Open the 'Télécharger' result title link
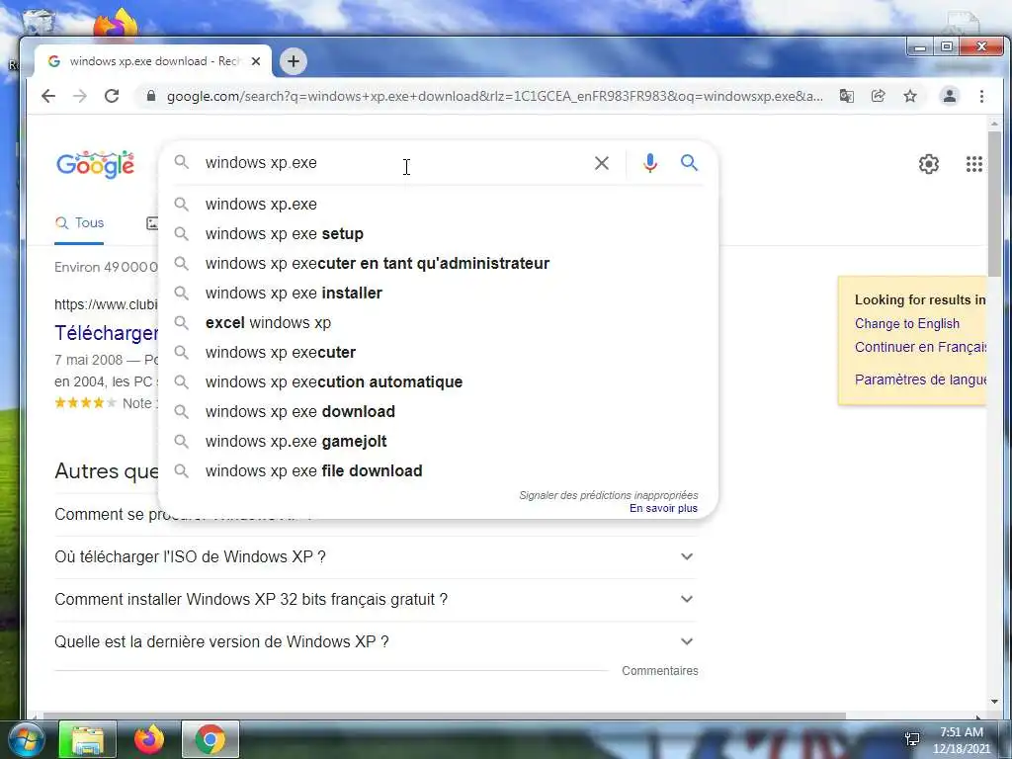The width and height of the screenshot is (1012, 759). pos(107,333)
